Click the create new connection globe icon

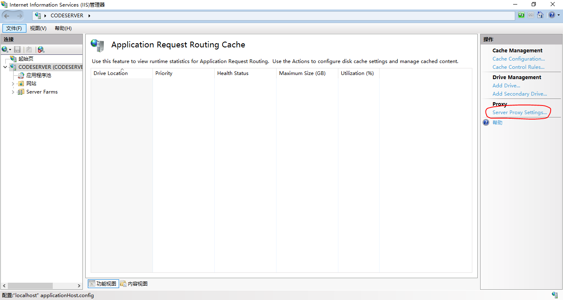pos(5,49)
